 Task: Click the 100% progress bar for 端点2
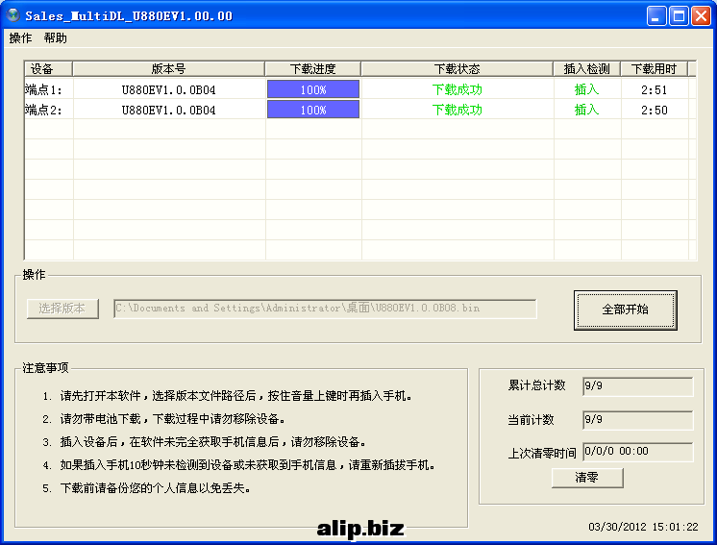(x=313, y=111)
